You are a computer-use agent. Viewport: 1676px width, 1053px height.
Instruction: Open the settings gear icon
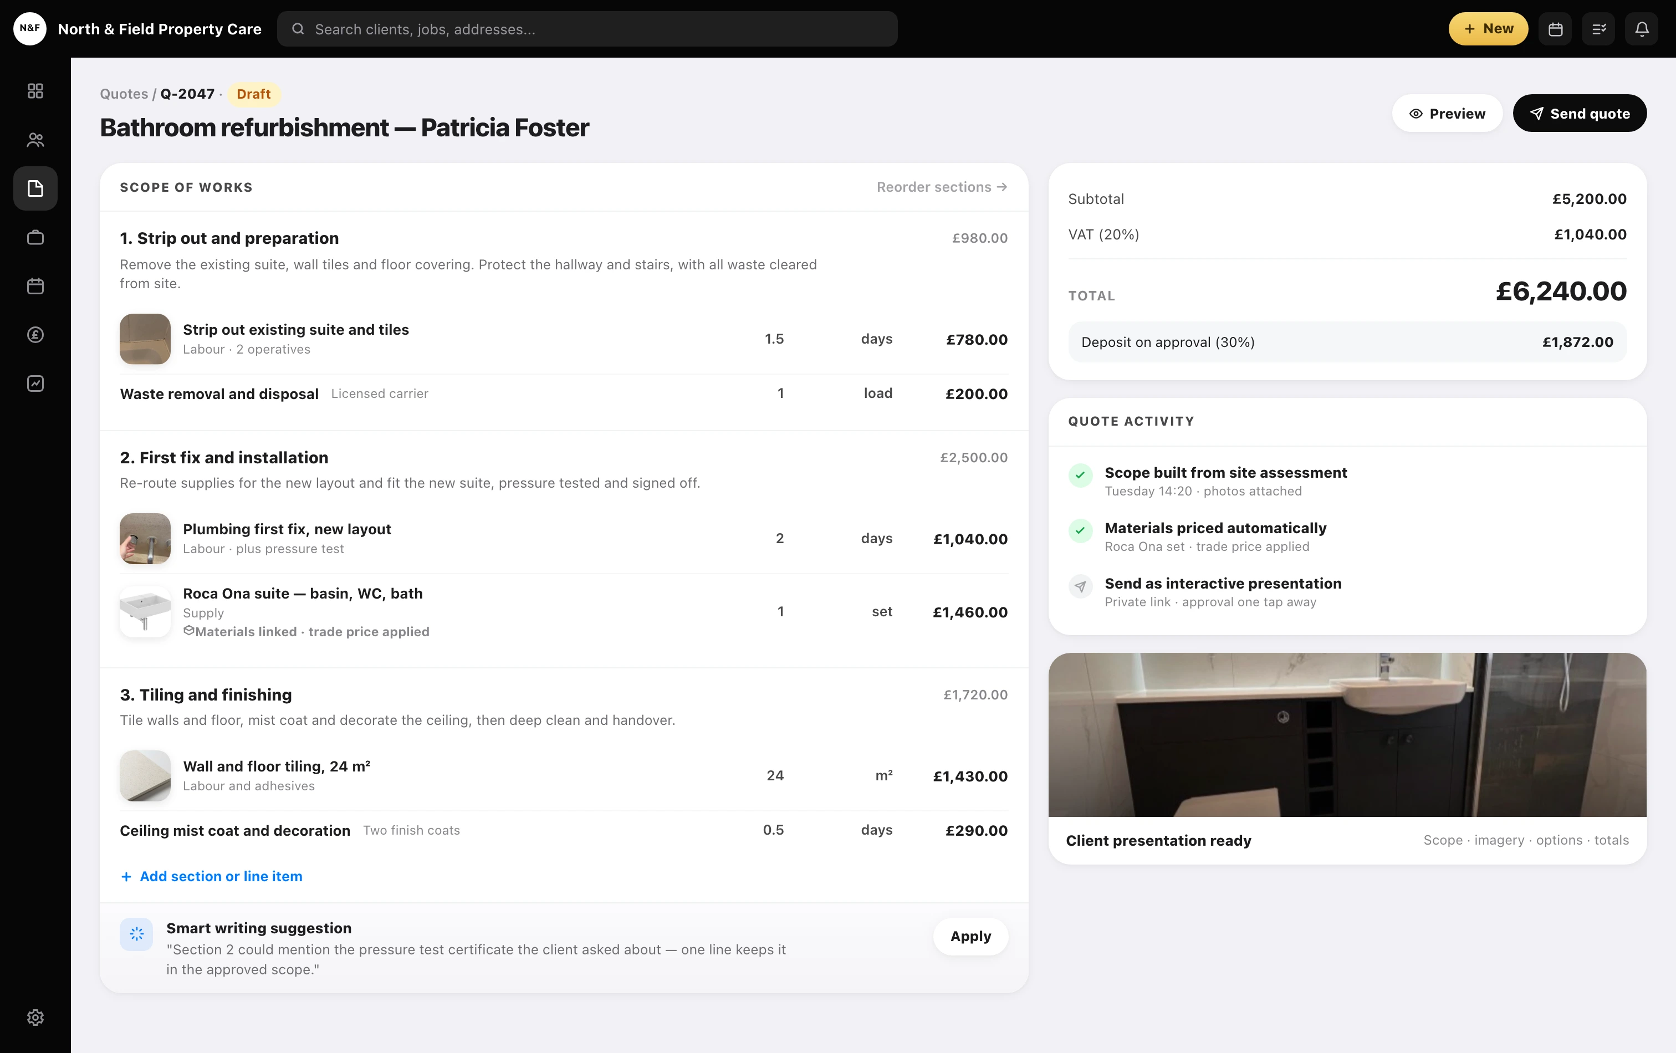[x=35, y=1018]
